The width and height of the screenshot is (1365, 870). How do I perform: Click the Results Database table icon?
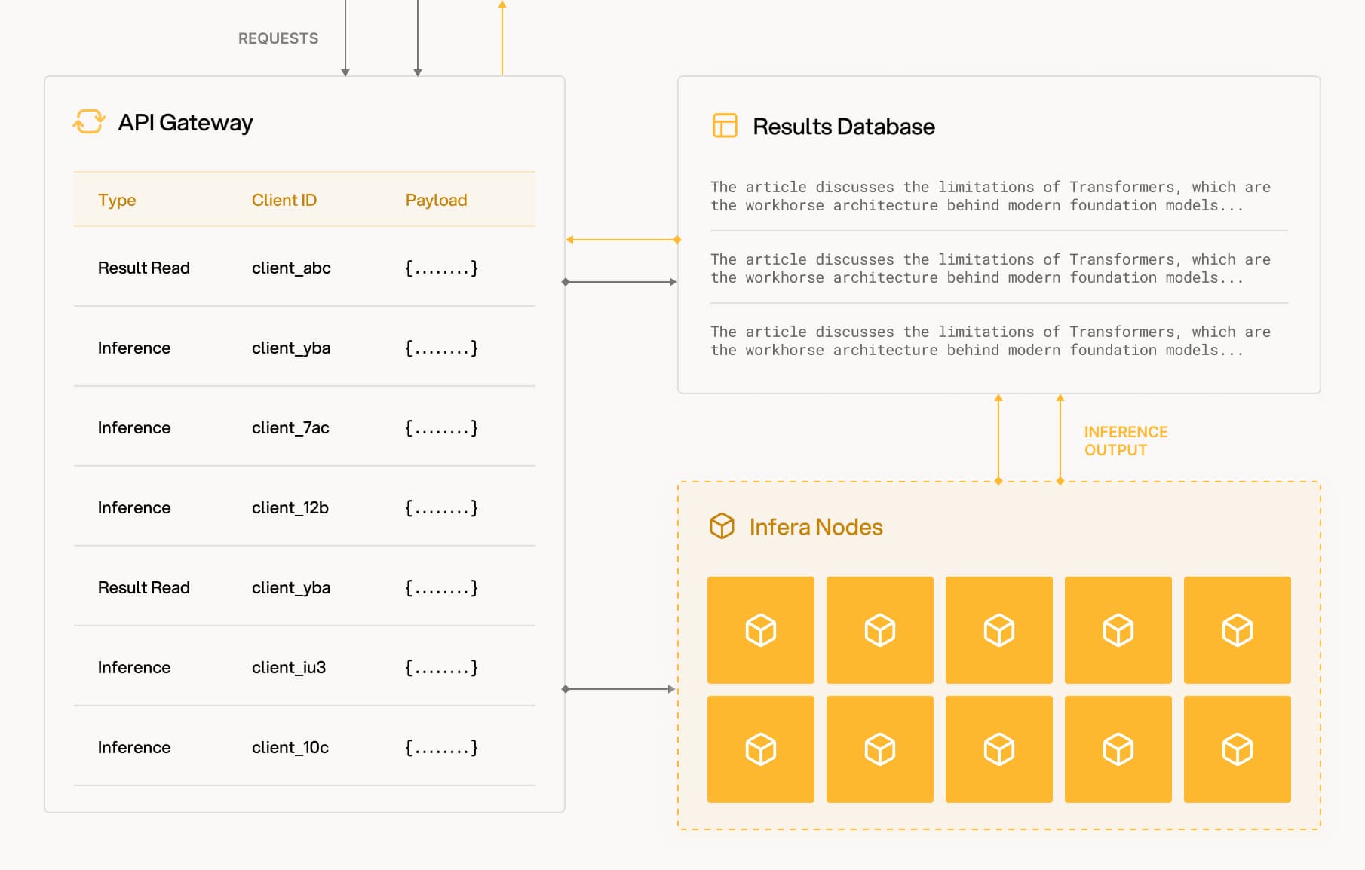click(x=724, y=125)
